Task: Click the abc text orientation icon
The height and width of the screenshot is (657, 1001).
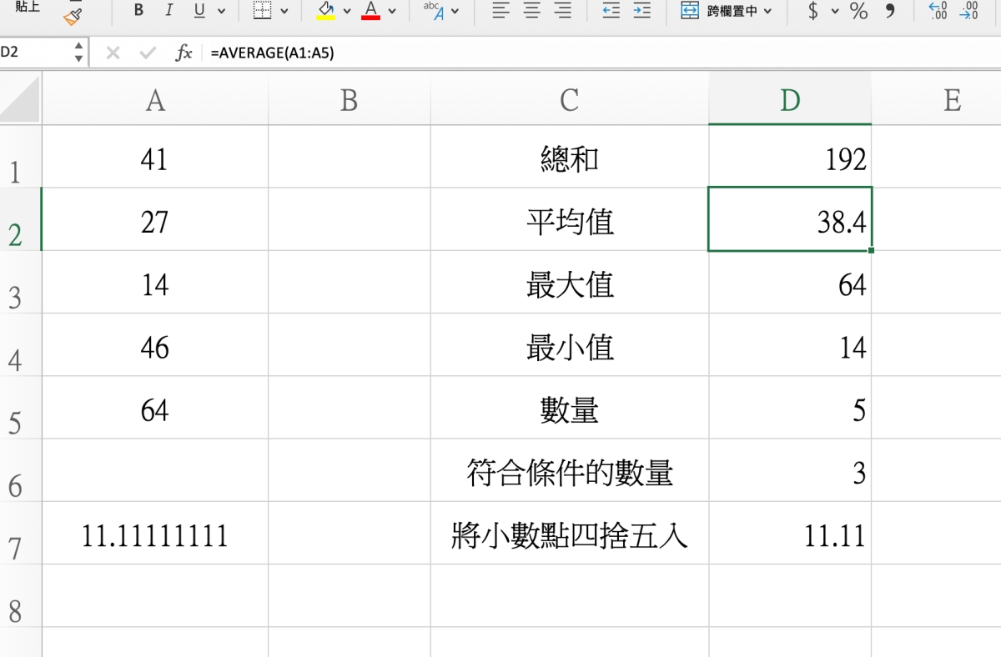Action: (433, 11)
